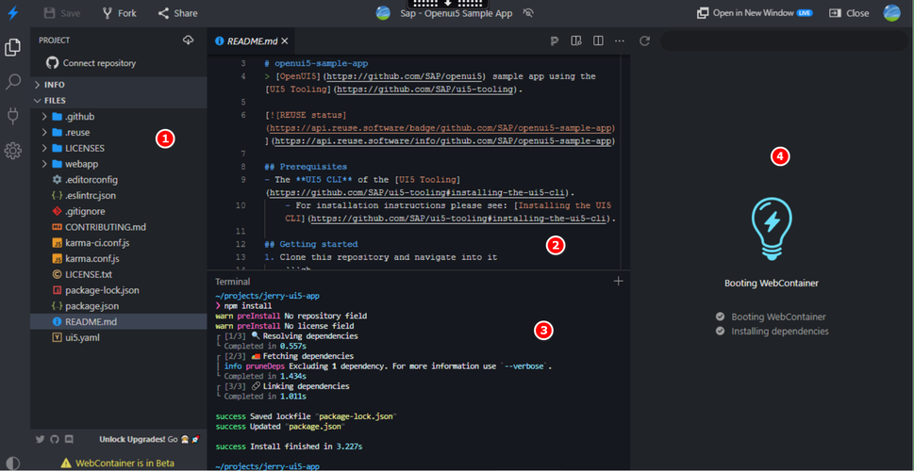Open package.json from the file tree
The image size is (914, 471).
tap(91, 306)
